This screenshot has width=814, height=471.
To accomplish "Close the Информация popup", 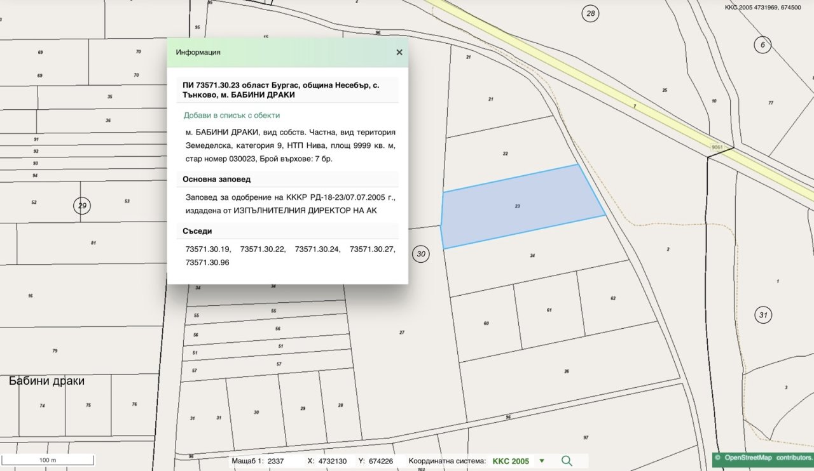I will coord(399,53).
